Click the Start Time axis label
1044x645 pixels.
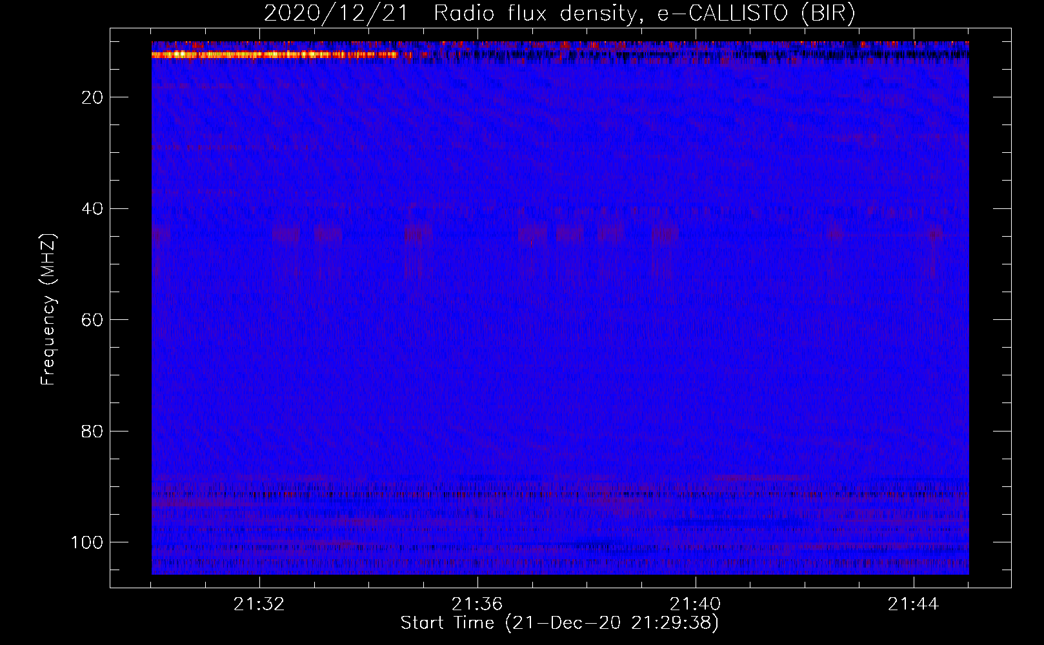[x=559, y=623]
